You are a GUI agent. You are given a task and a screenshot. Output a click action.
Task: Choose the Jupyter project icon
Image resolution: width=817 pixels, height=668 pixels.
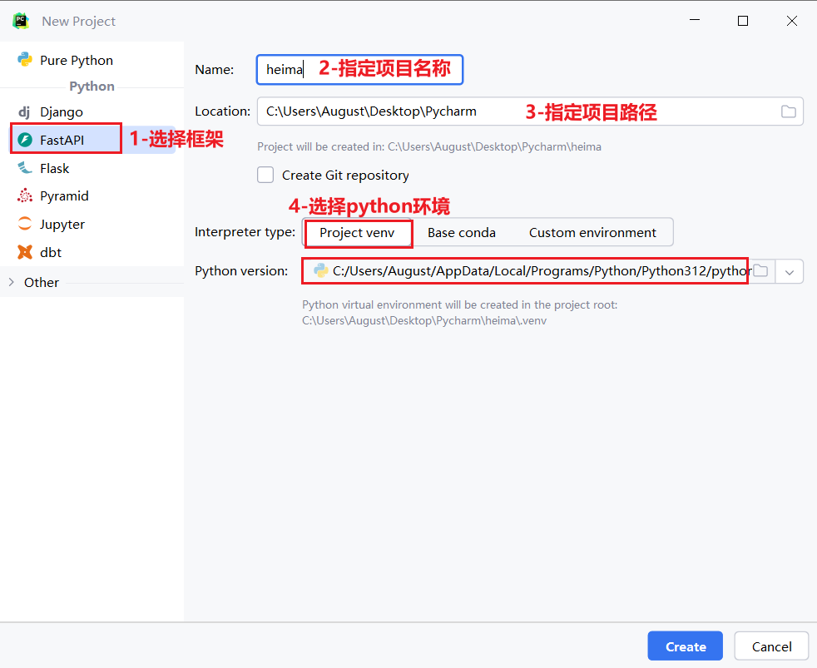pyautogui.click(x=25, y=225)
